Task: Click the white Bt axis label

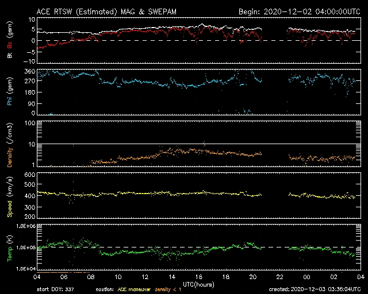Action: point(10,55)
